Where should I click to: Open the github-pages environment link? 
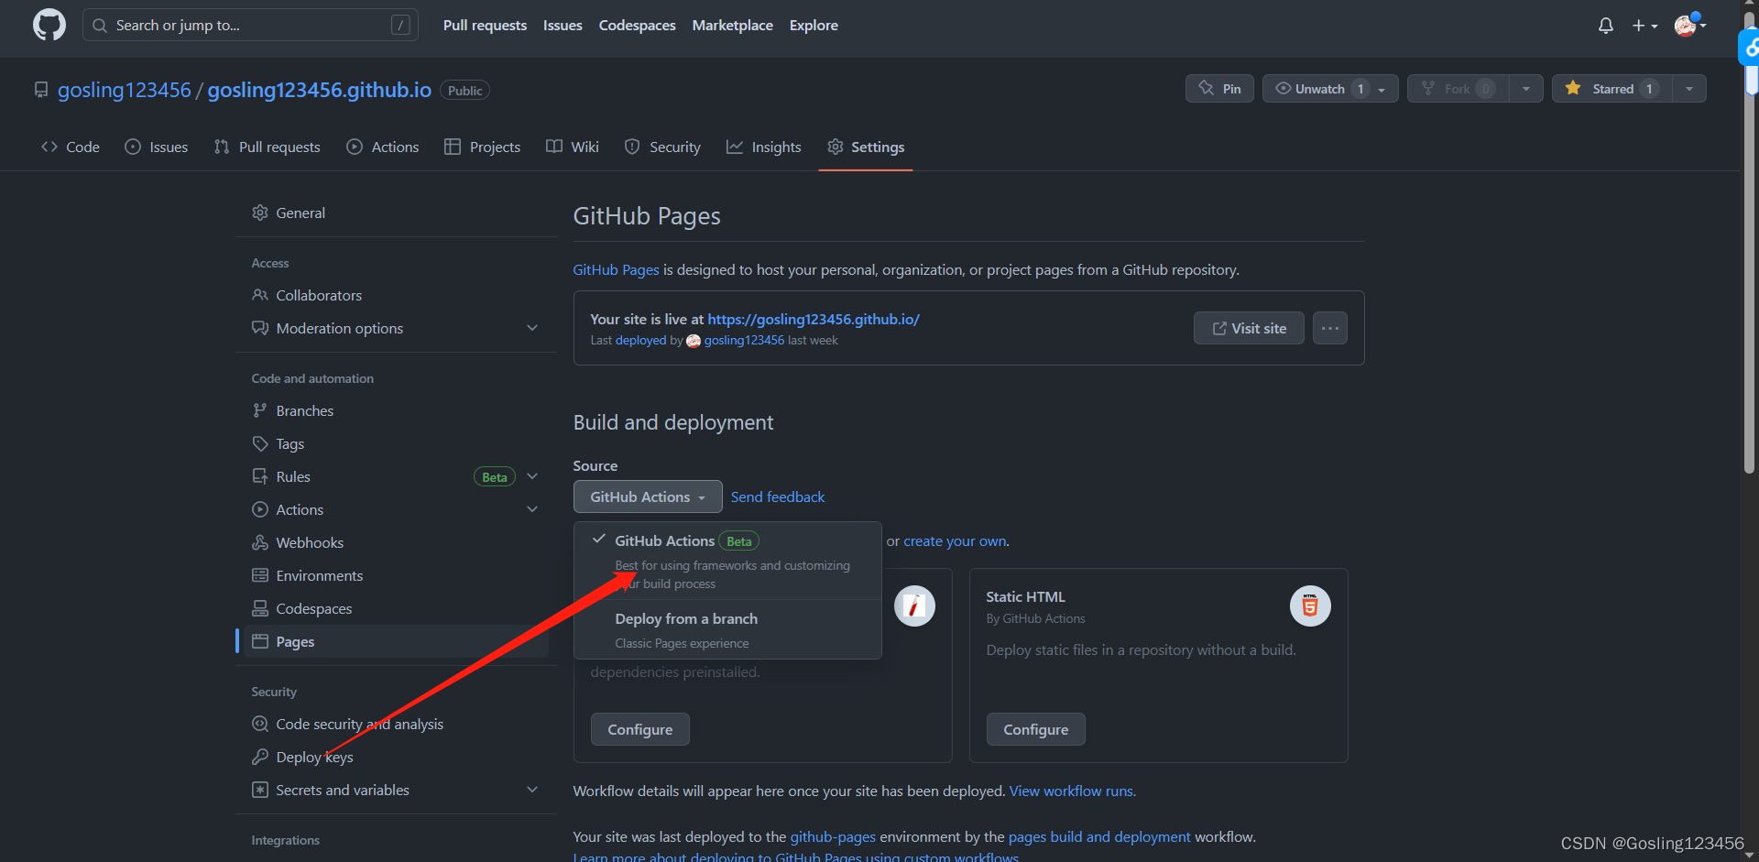coord(833,836)
